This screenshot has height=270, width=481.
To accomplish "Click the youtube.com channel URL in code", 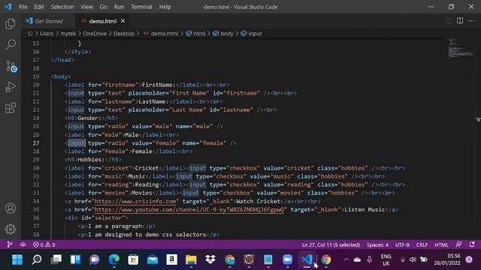I will click(x=189, y=210).
